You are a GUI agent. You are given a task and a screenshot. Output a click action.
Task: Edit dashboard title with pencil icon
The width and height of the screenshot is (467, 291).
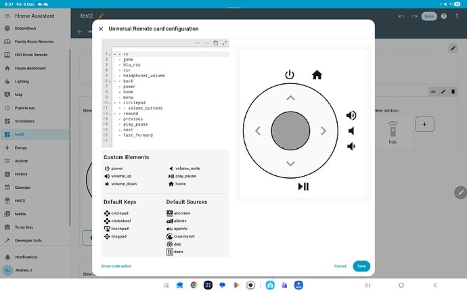point(102,16)
